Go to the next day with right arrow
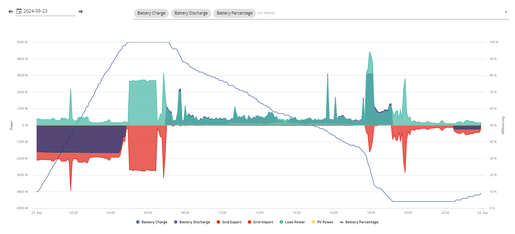This screenshot has width=515, height=234. point(81,11)
